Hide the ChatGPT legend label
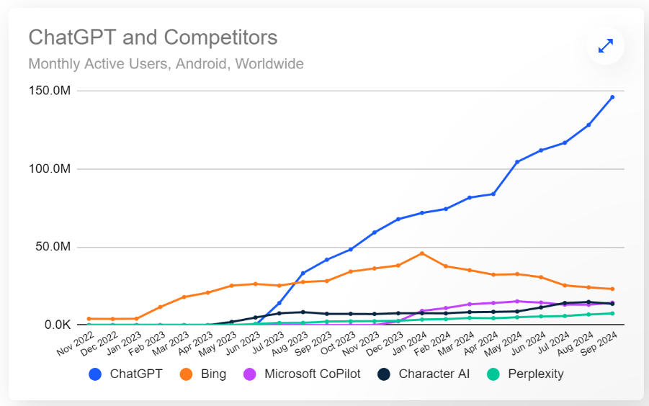649x406 pixels. tap(136, 374)
